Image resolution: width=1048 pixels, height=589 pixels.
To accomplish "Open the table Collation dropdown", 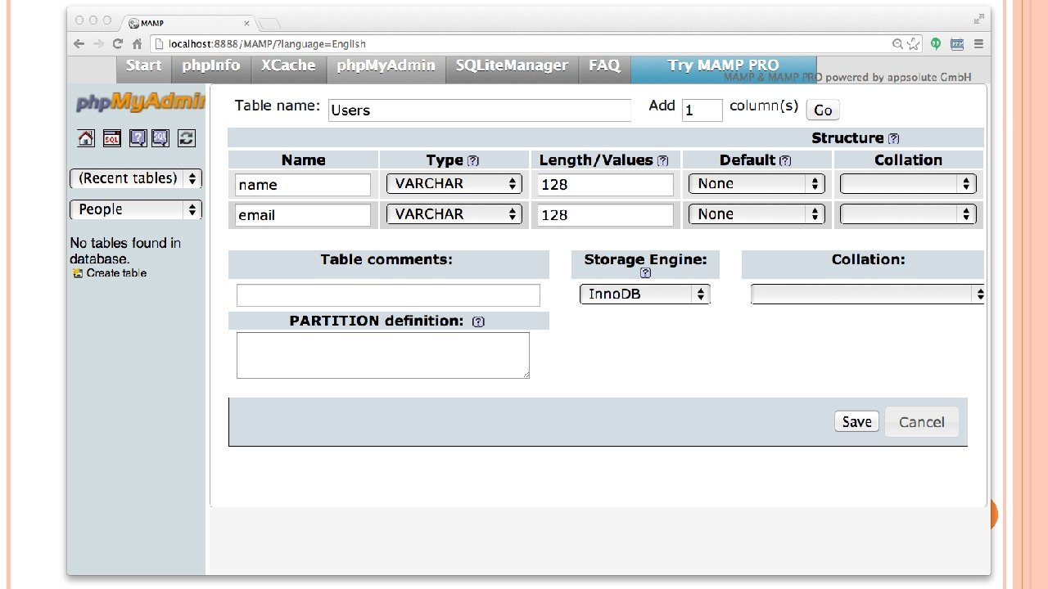I will point(867,294).
